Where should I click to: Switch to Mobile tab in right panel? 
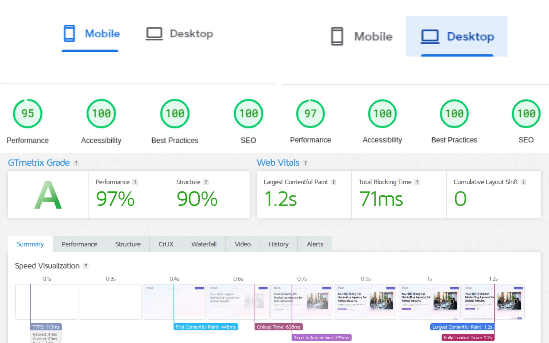coord(362,37)
